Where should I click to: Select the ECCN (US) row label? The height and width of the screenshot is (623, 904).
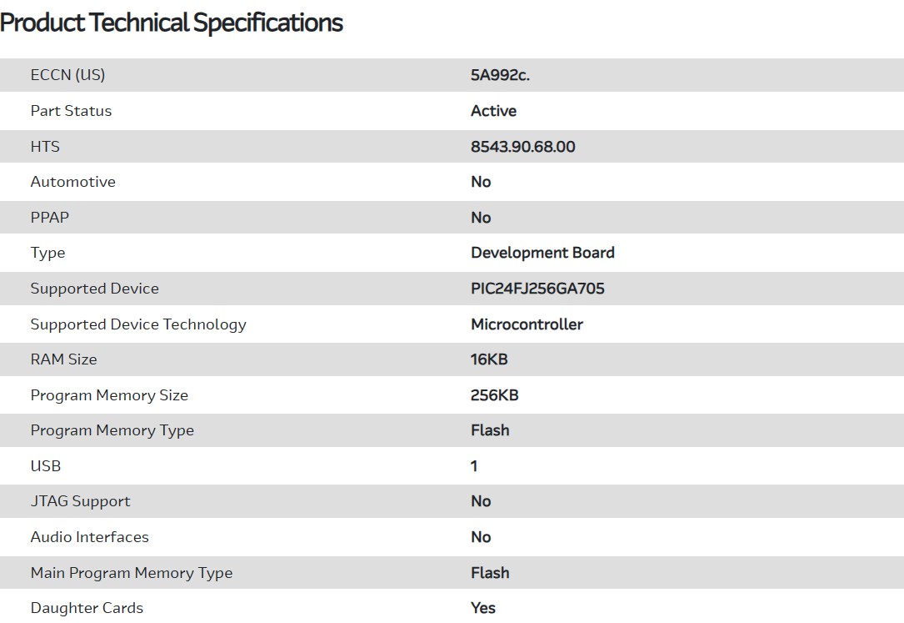(67, 75)
